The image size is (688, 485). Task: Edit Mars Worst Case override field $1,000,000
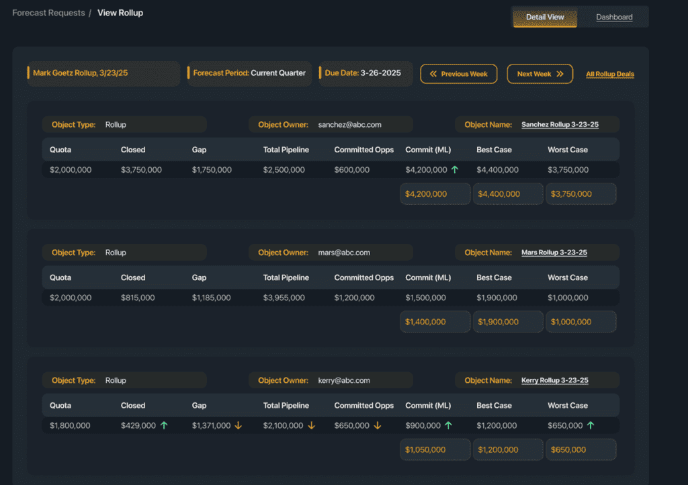click(580, 322)
